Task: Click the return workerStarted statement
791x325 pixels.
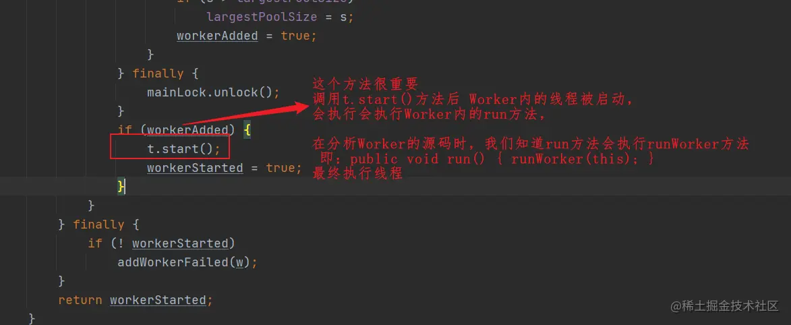Action: (136, 300)
